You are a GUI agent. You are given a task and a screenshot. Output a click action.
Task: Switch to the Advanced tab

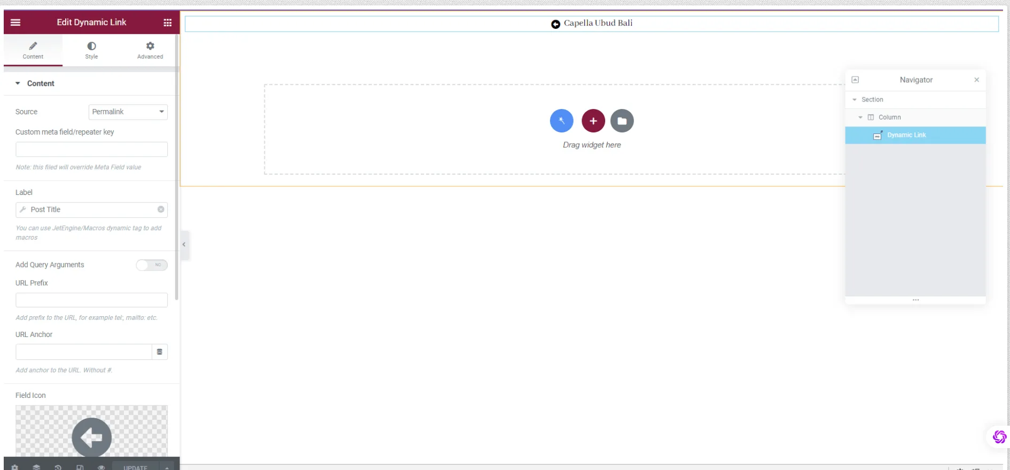[150, 50]
